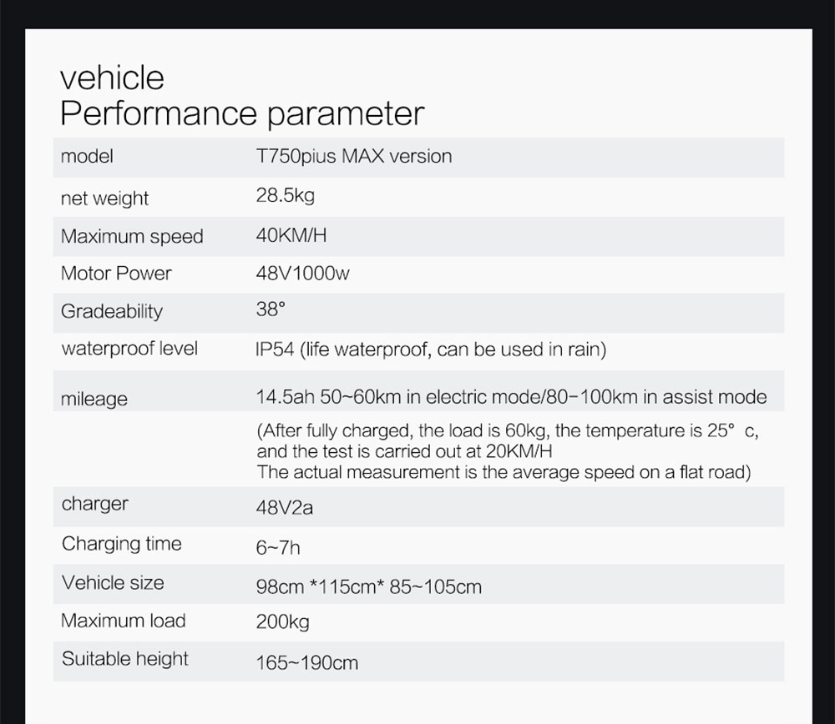Click the "Charging time" label
Screen dimensions: 835x724
point(122,544)
